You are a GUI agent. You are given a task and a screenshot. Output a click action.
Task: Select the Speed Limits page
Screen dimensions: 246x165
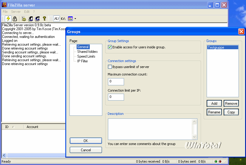point(86,56)
